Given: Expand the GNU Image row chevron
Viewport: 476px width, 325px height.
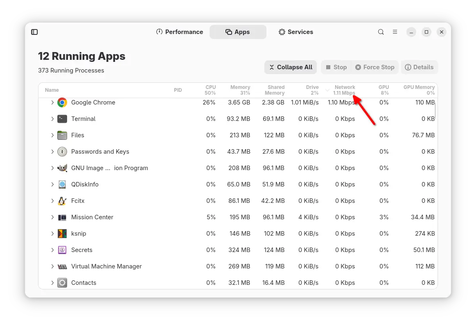Looking at the screenshot, I should [52, 168].
